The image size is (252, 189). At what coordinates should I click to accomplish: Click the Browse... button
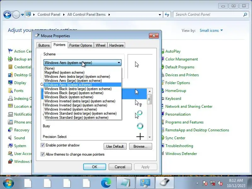click(140, 146)
